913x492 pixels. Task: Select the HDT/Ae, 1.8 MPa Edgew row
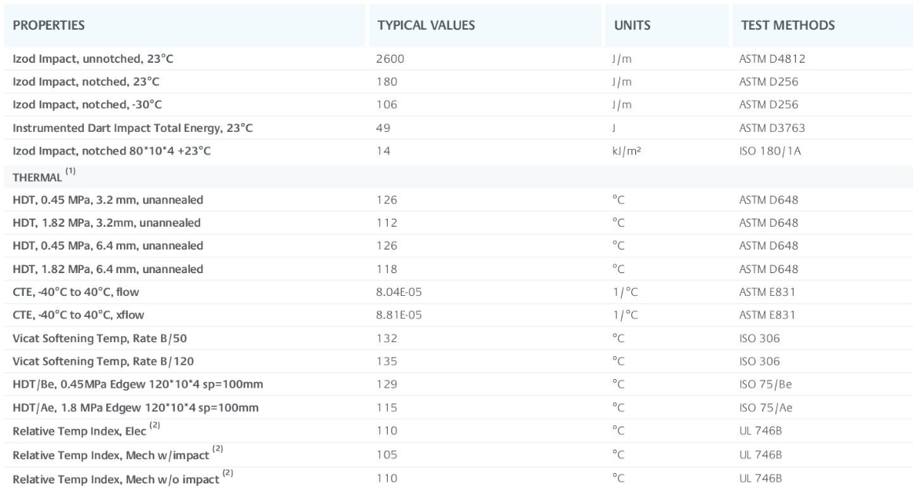pyautogui.click(x=458, y=407)
